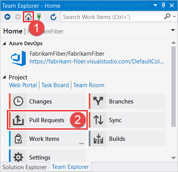This screenshot has height=172, width=178.
Task: Collapse the Azure DevOps section
Action: tap(4, 44)
